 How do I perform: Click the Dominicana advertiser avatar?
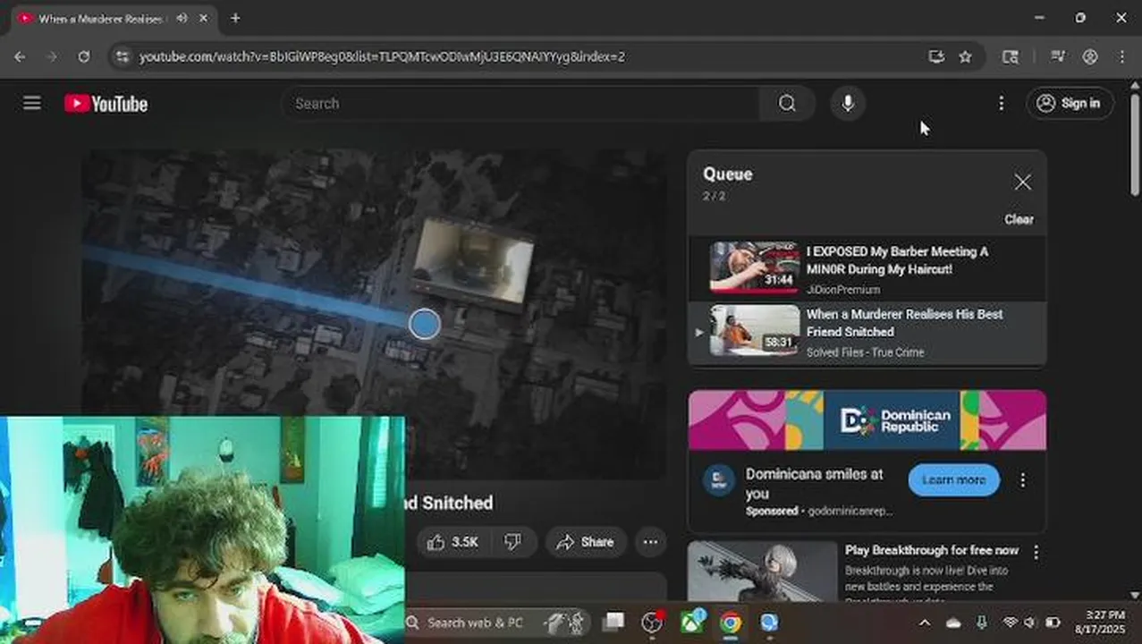[719, 480]
